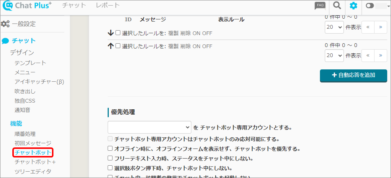Go to previous page with upper « button
The image size is (391, 178).
point(368,27)
